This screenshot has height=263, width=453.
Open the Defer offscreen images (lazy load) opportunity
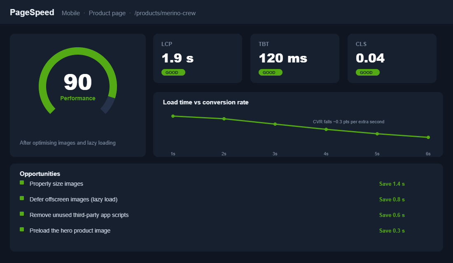click(73, 199)
